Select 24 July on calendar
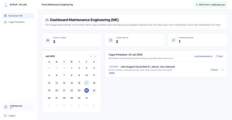Screen dimensions: 232x120 (x=87, y=90)
